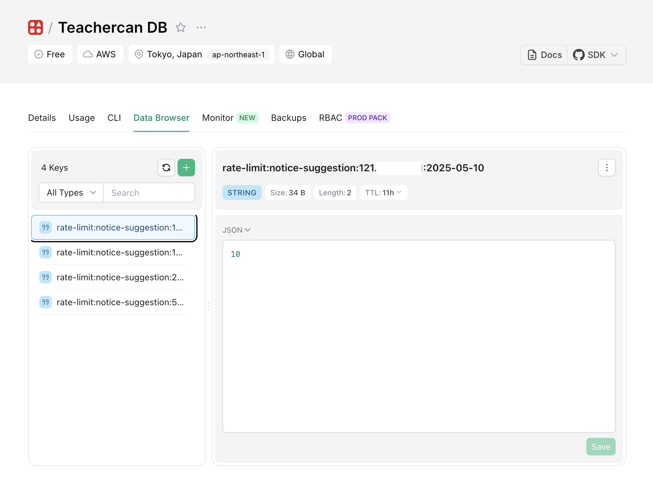Refresh the keys list
The height and width of the screenshot is (484, 653).
pyautogui.click(x=166, y=168)
